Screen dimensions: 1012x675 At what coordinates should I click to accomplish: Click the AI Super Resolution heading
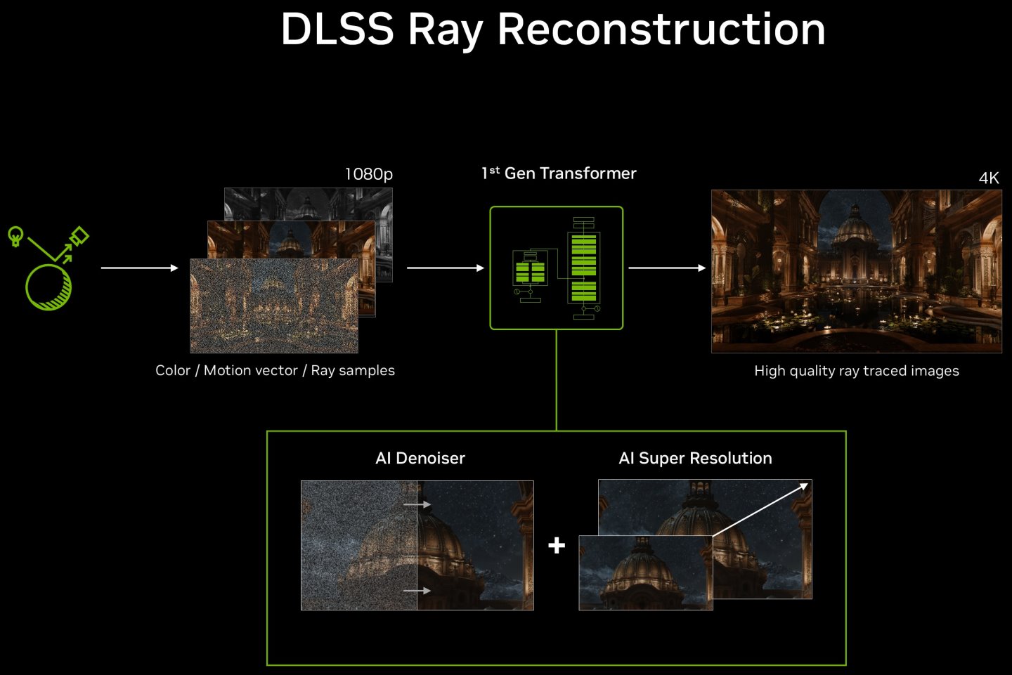(696, 459)
